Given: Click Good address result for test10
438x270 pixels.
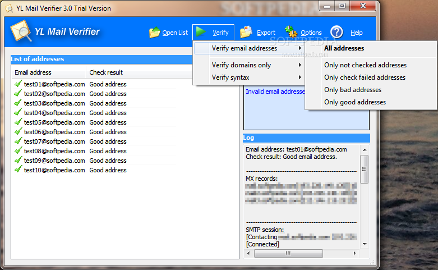Looking at the screenshot, I should pyautogui.click(x=108, y=170).
